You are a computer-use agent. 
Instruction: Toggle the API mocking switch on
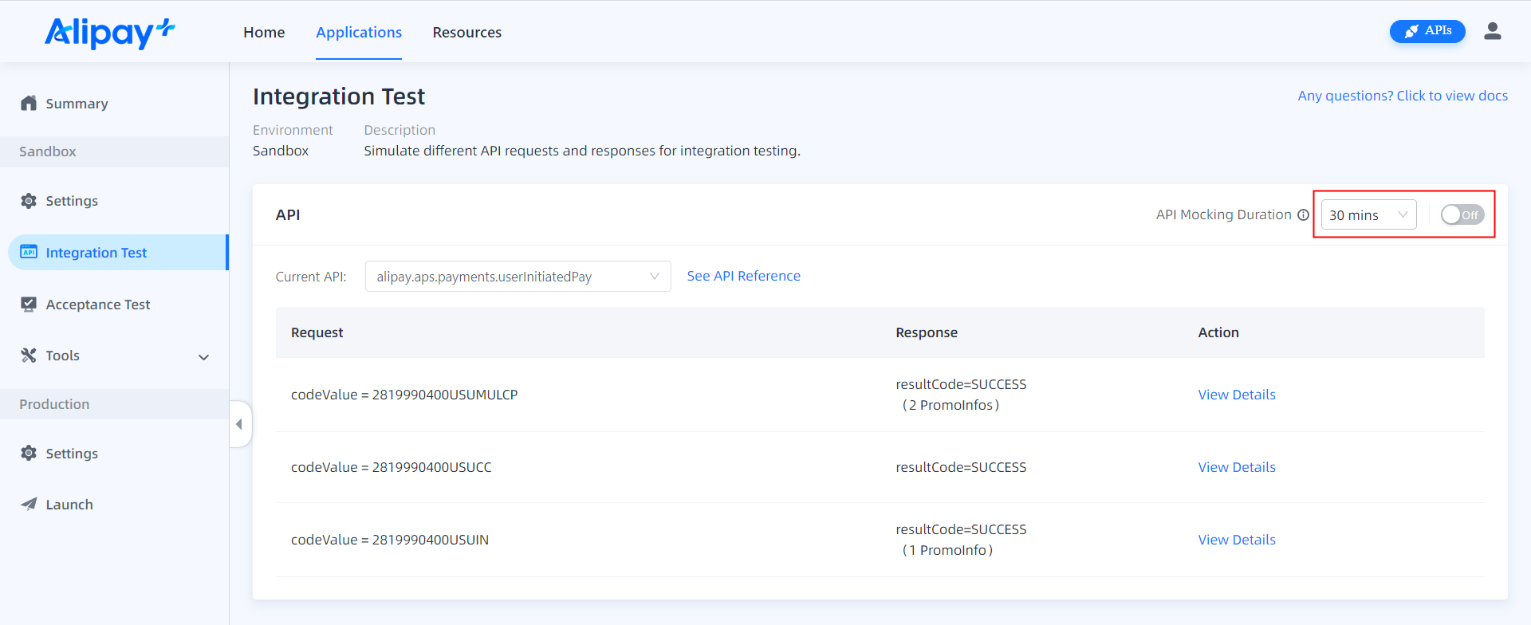[x=1462, y=215]
